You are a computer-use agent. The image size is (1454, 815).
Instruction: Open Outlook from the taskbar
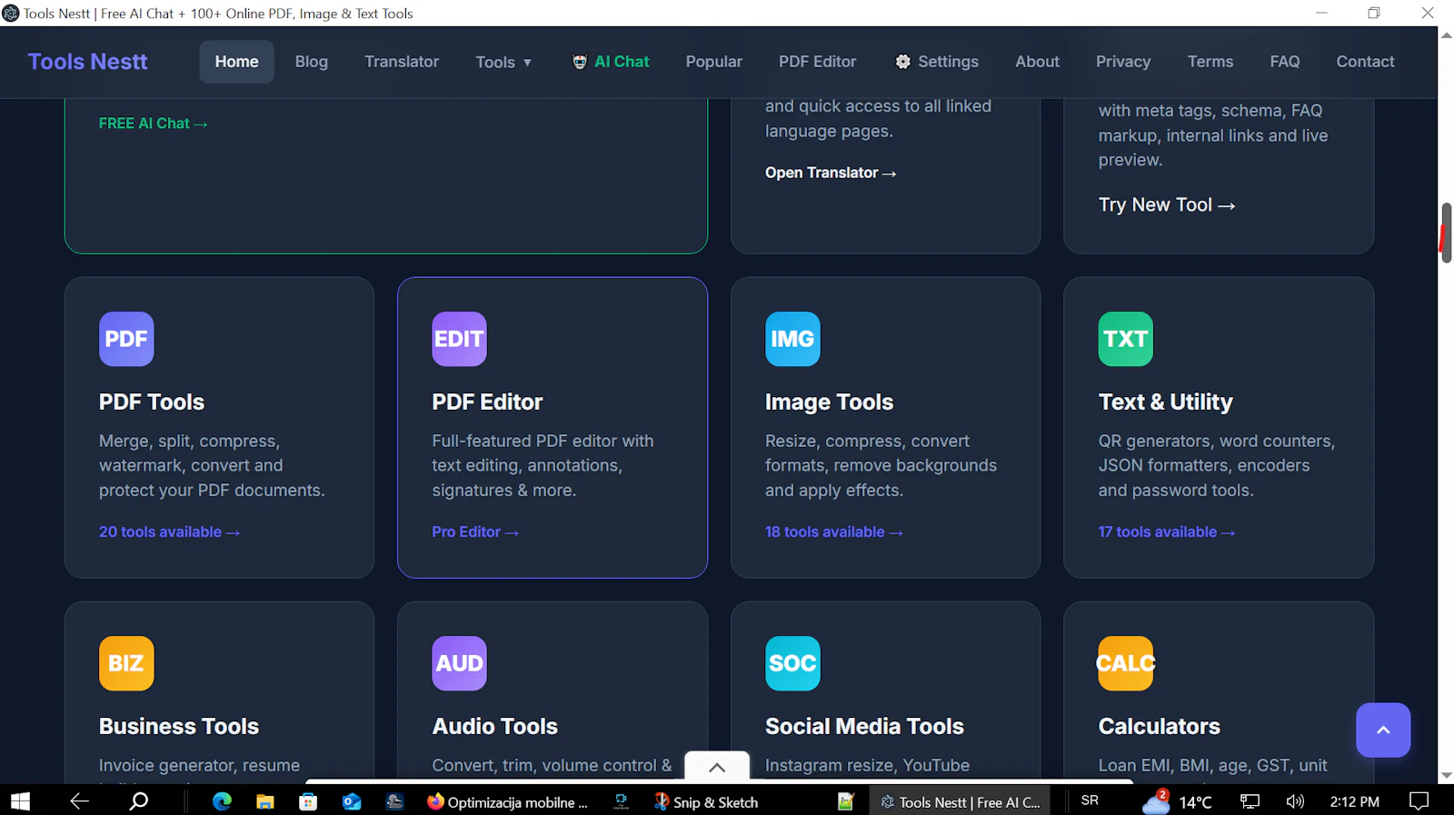(352, 801)
